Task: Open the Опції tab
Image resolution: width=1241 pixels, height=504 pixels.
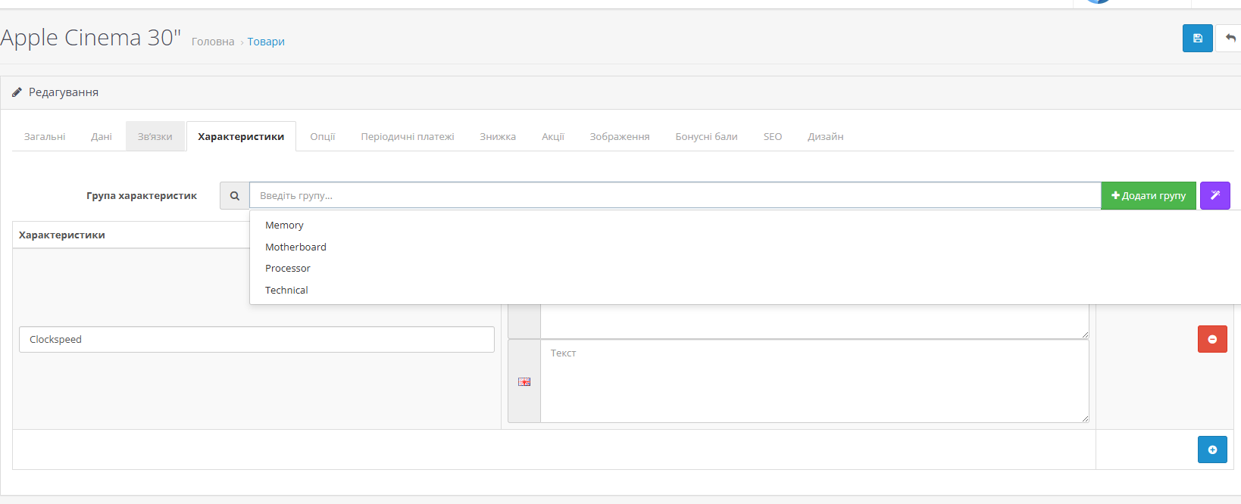Action: click(x=323, y=136)
